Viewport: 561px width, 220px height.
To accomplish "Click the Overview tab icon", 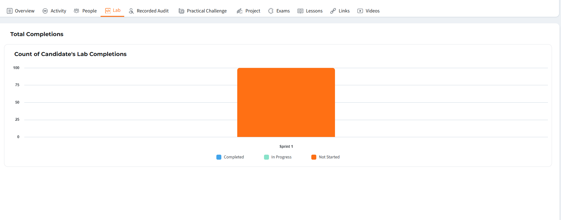I will [x=10, y=11].
